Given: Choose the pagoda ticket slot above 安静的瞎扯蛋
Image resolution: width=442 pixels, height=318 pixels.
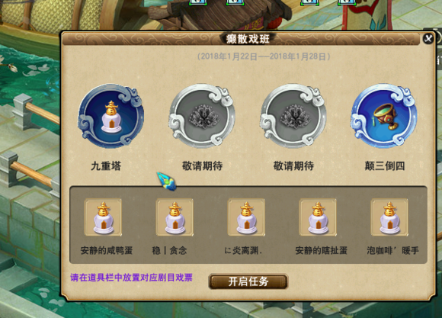Looking at the screenshot, I should point(318,217).
